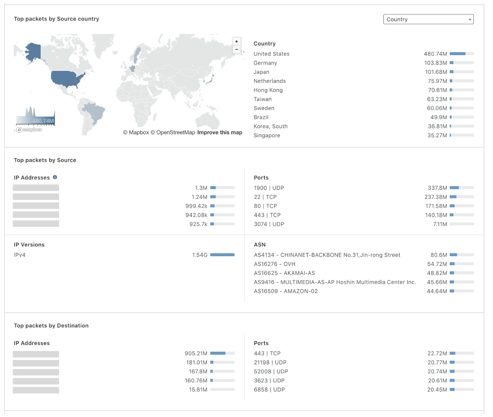Click the Mapbox logo on the map

pyautogui.click(x=29, y=130)
